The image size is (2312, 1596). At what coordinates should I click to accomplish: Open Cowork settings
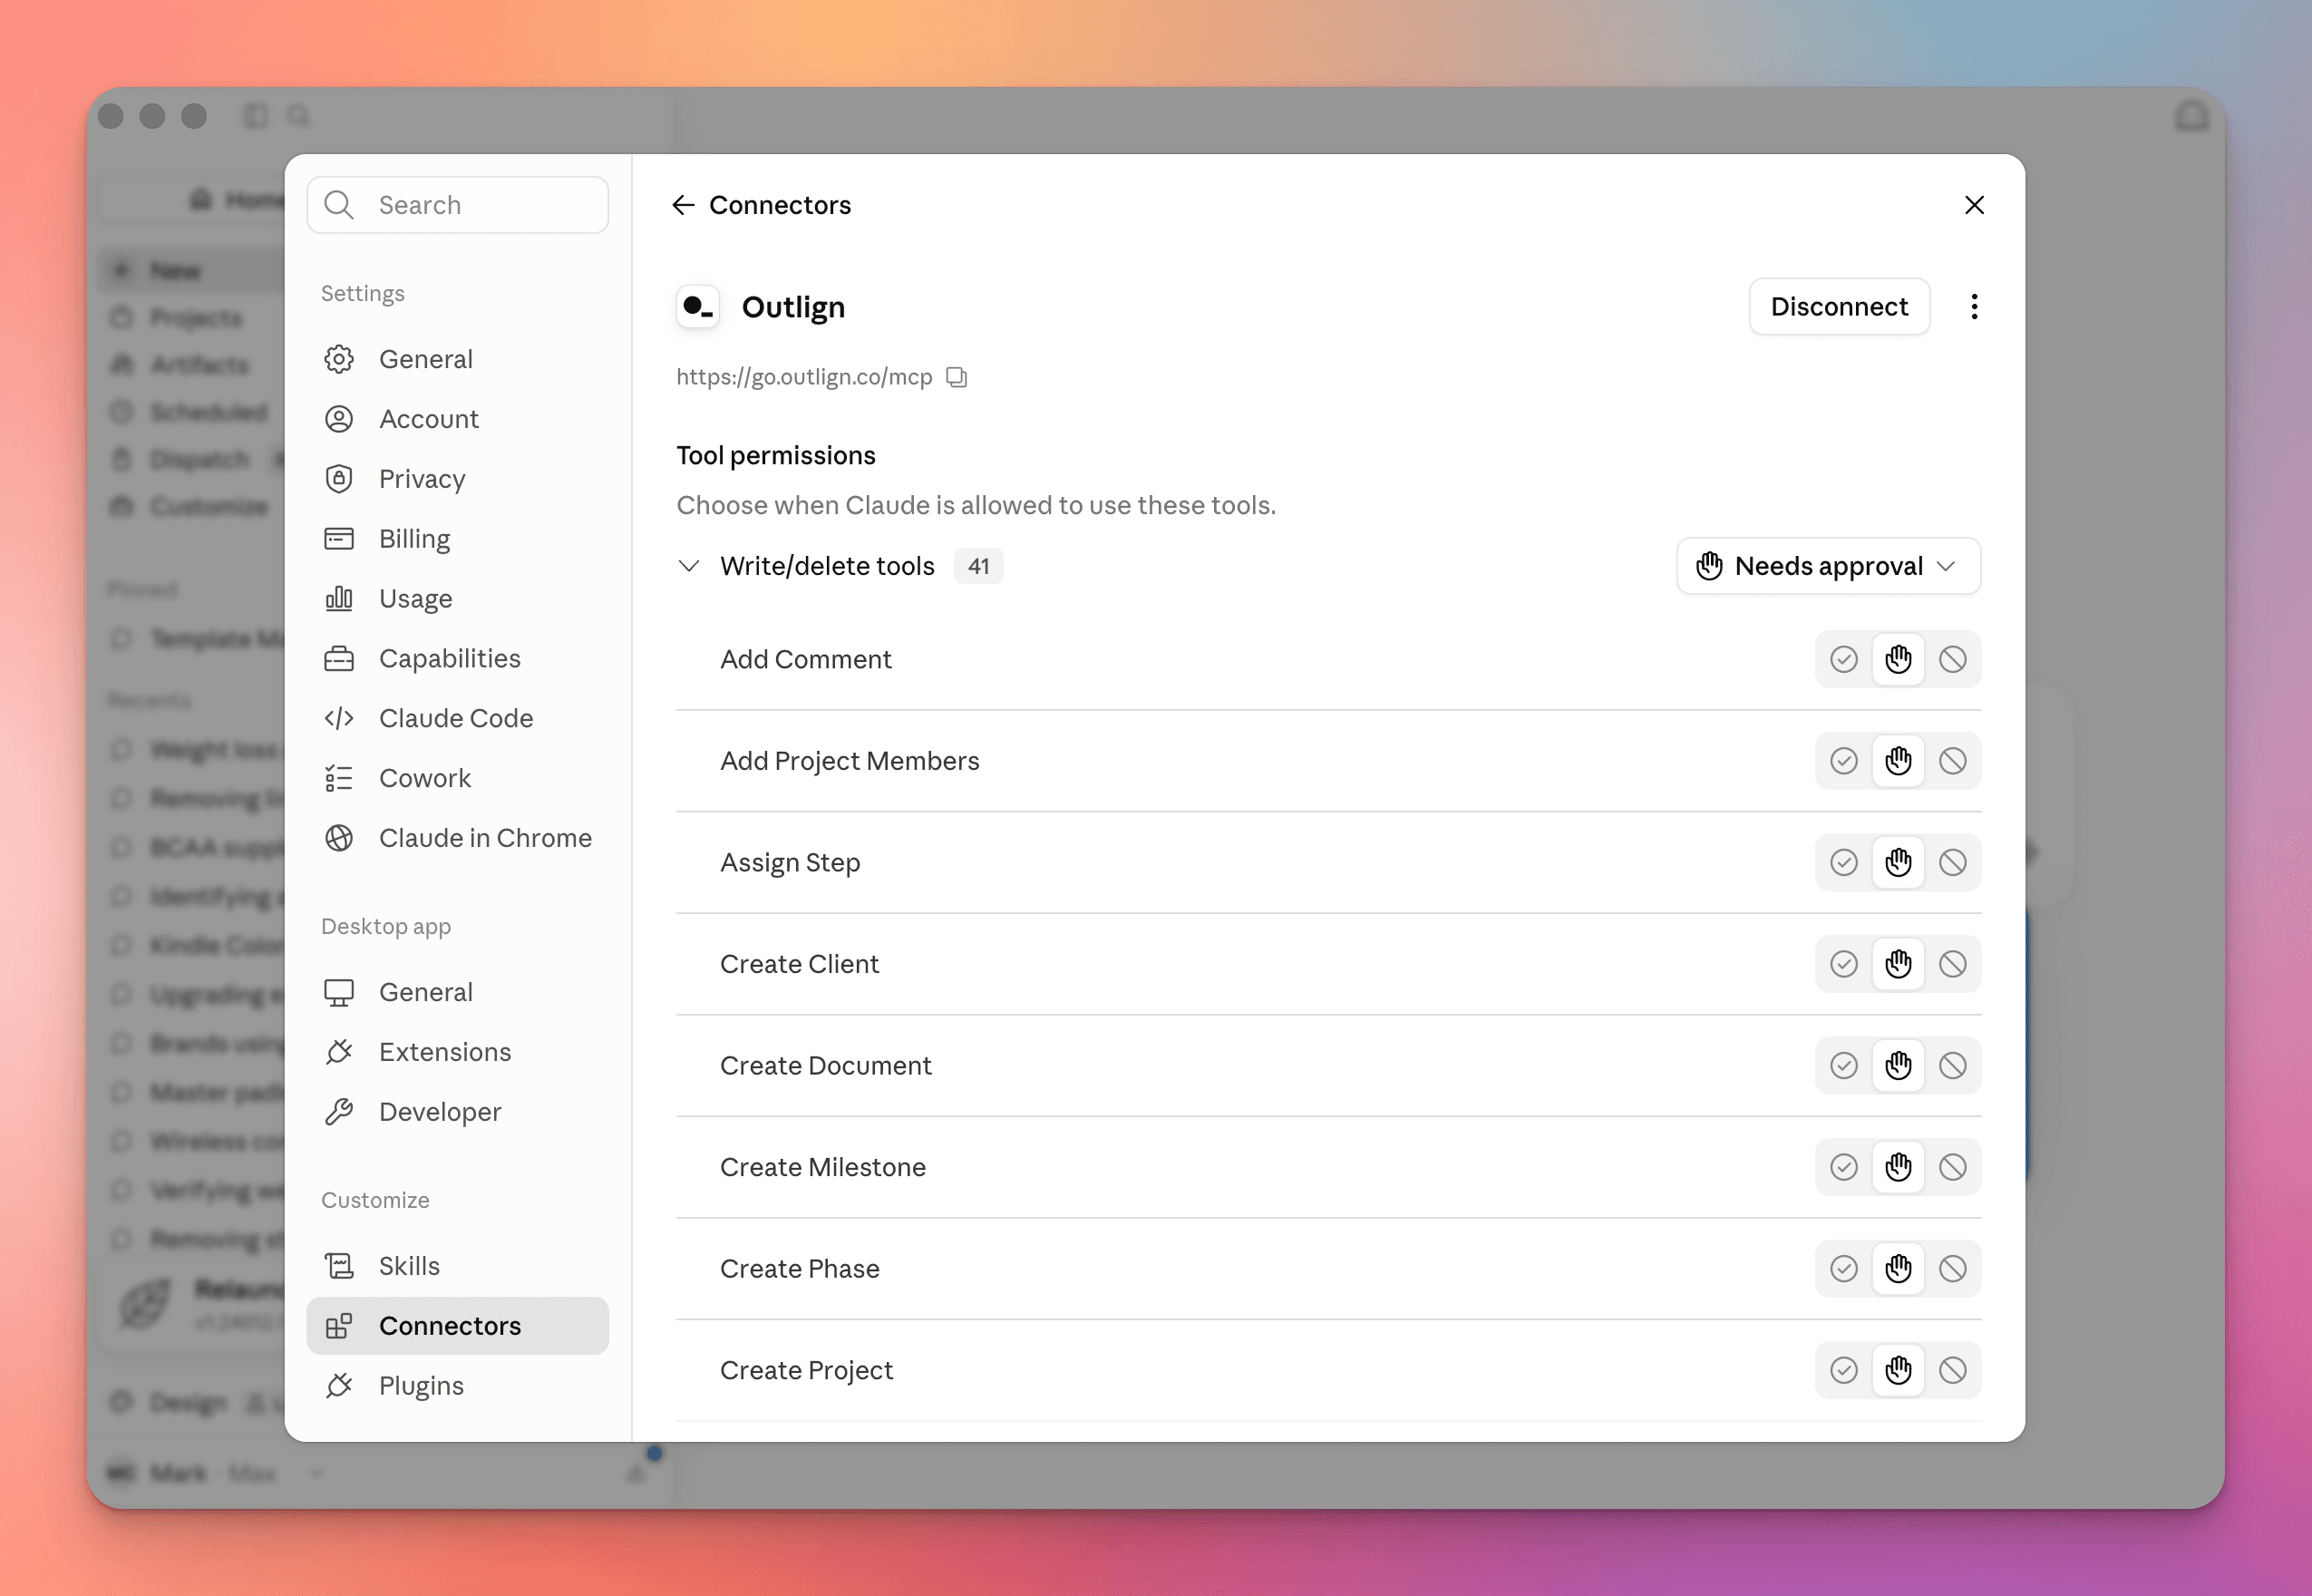pos(458,779)
